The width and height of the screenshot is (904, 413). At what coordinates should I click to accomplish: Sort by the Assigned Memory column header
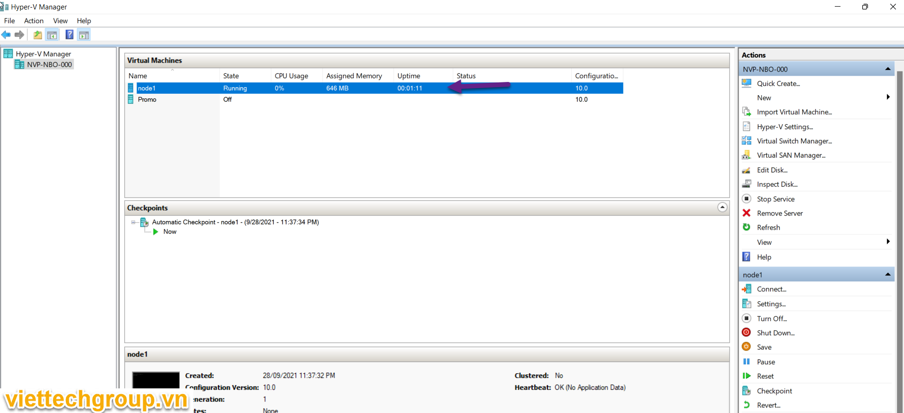[358, 76]
